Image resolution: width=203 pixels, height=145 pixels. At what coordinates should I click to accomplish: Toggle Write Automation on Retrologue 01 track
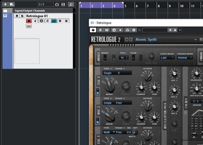pos(66,21)
